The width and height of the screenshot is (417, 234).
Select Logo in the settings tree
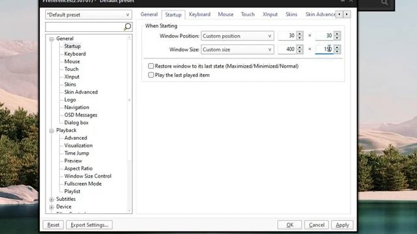click(x=70, y=99)
